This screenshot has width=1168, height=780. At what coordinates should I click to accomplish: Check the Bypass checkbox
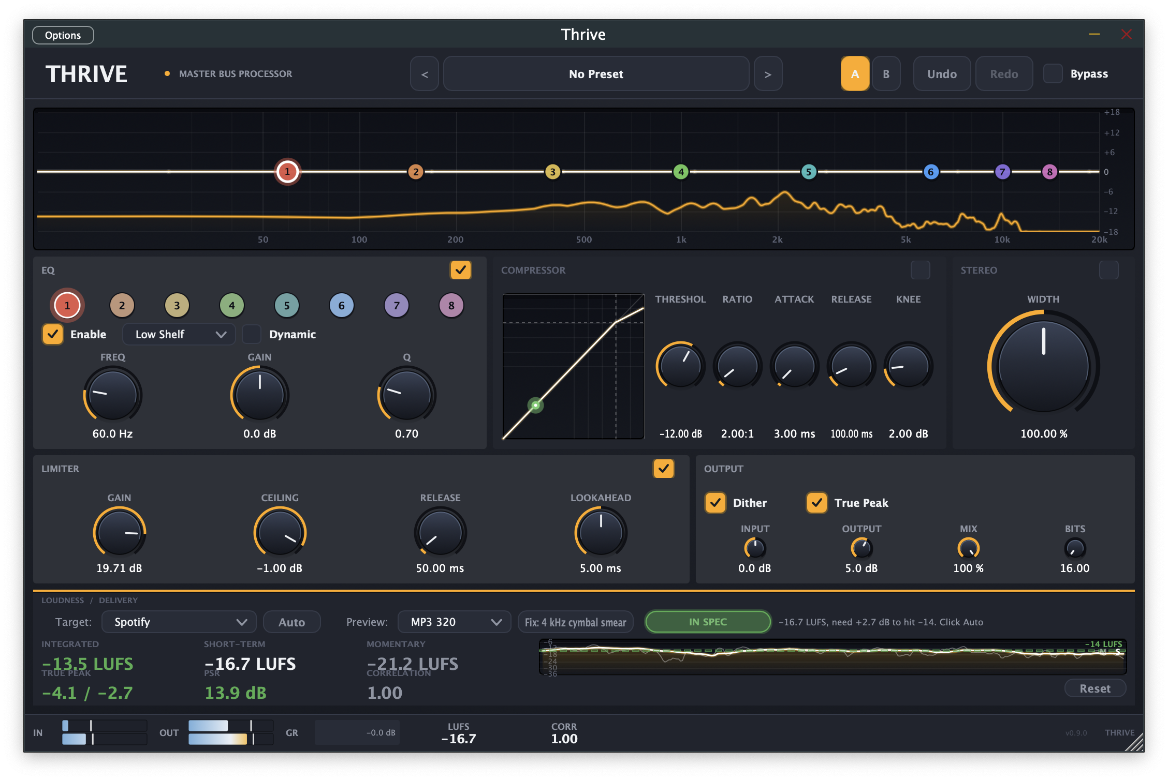[x=1053, y=73]
